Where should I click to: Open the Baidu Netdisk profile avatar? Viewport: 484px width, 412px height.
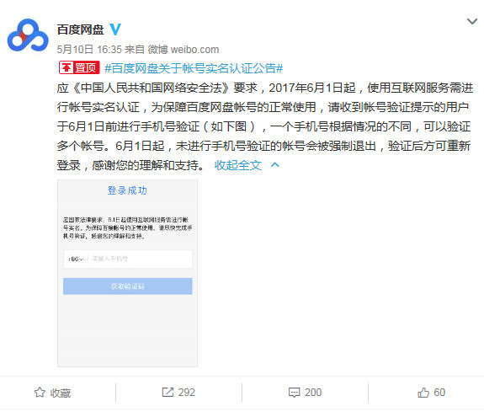point(28,35)
